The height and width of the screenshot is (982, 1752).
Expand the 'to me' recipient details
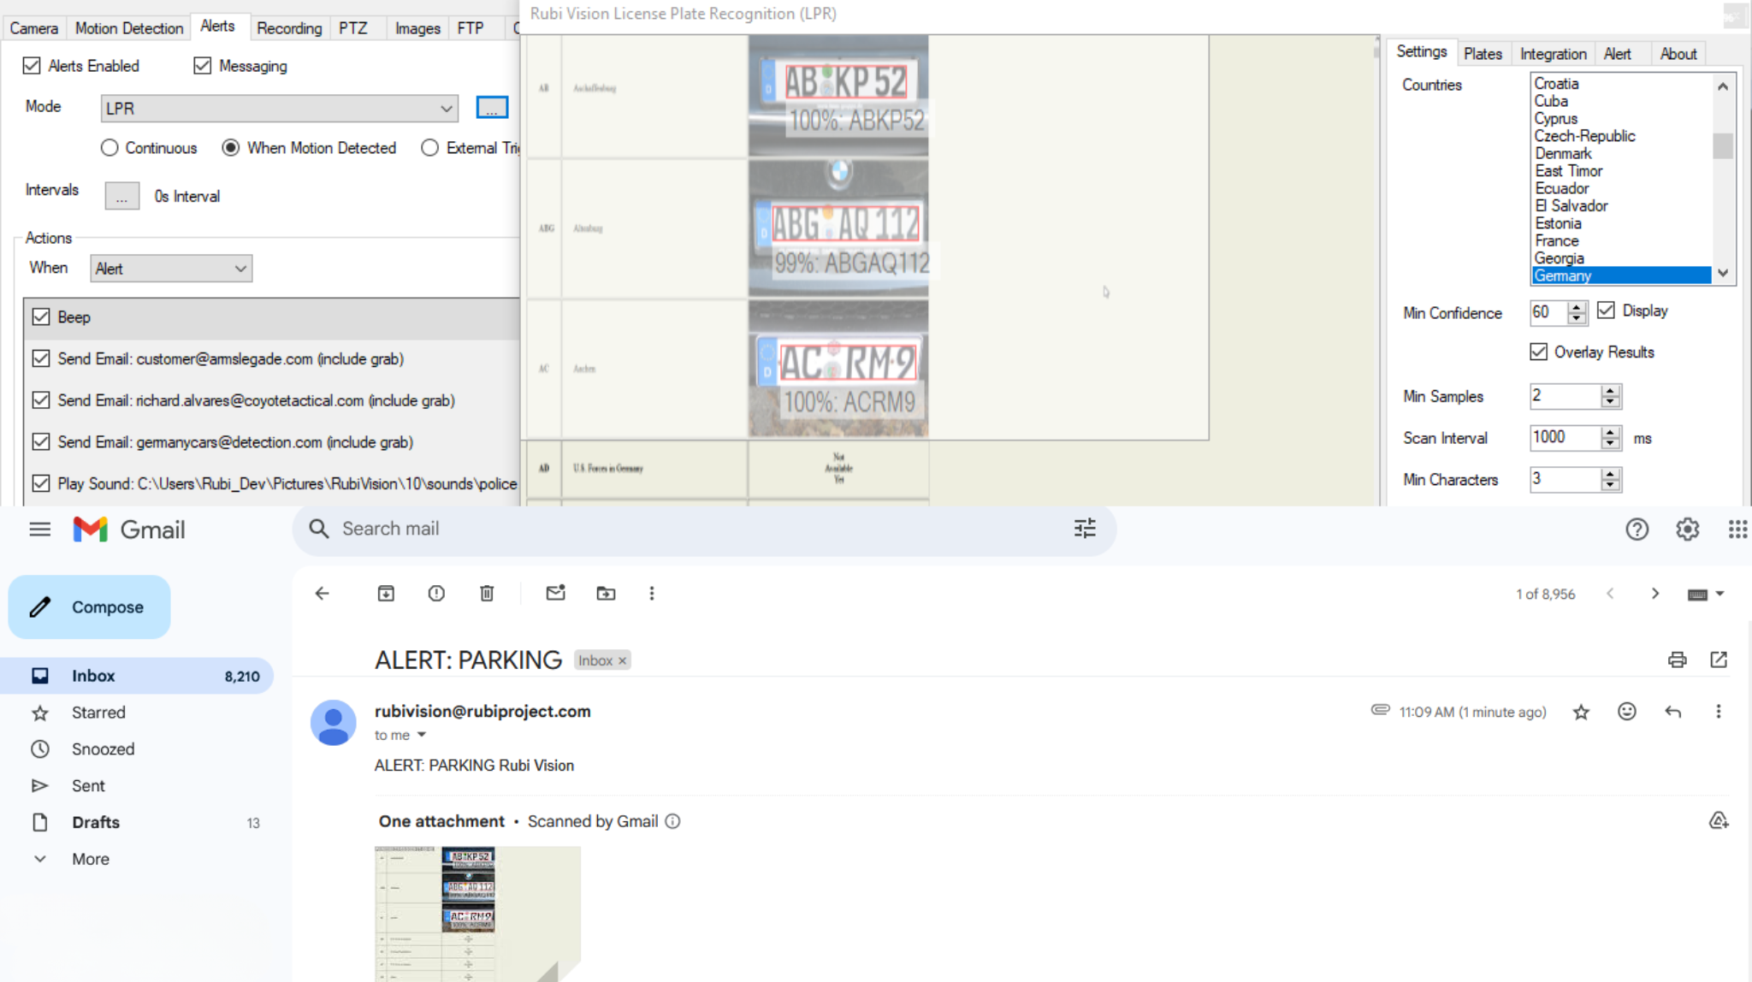point(421,735)
